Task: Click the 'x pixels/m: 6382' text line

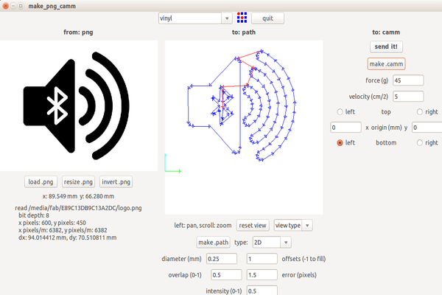Action: [x=63, y=230]
